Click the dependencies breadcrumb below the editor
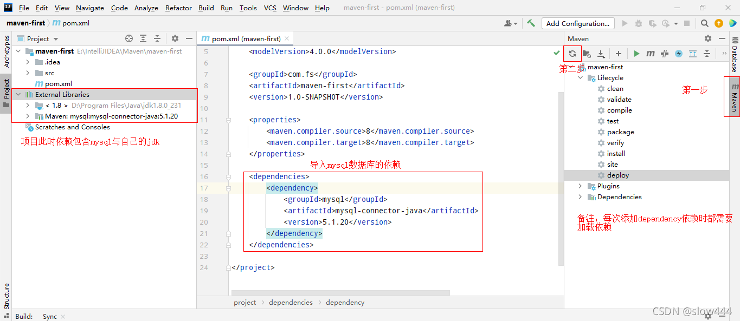The image size is (740, 321). pyautogui.click(x=291, y=302)
